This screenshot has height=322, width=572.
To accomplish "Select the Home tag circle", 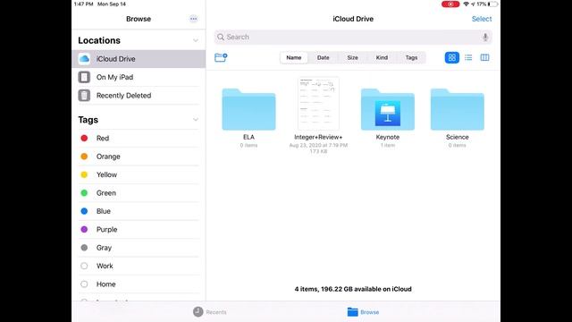I will 84,284.
